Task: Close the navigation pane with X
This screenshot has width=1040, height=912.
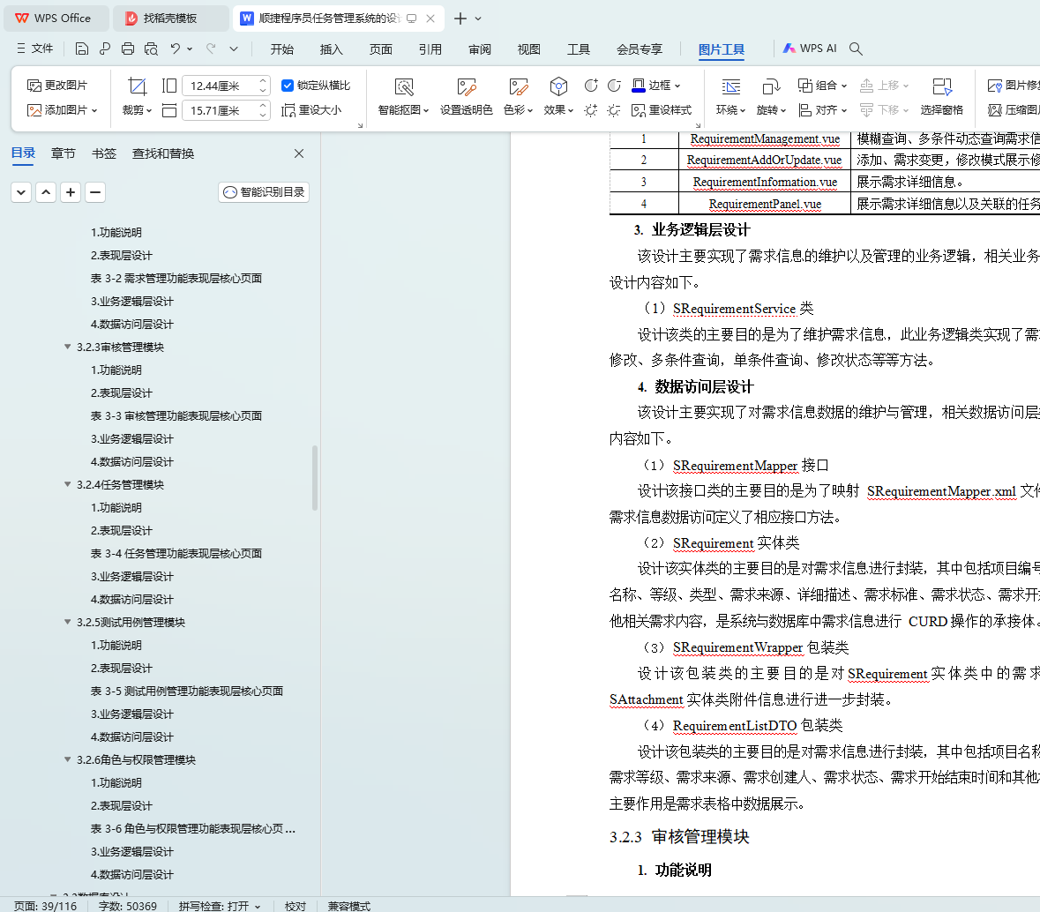Action: pyautogui.click(x=299, y=153)
